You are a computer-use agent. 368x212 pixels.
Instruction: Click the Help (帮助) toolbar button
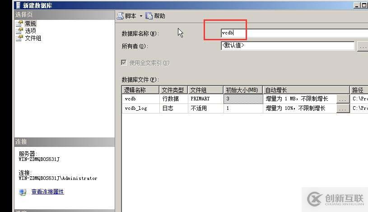pyautogui.click(x=155, y=16)
